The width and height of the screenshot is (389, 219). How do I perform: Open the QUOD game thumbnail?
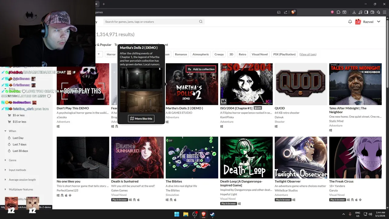[301, 84]
